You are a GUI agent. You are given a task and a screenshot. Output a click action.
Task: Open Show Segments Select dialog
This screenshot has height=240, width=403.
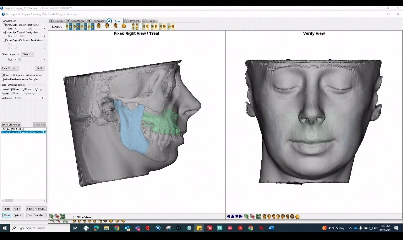(x=27, y=54)
